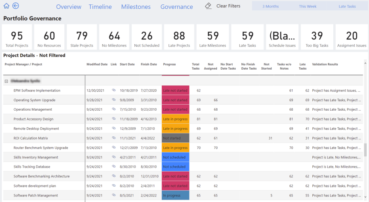Image resolution: width=369 pixels, height=202 pixels.
Task: Open link icon for EPM Software Implementation
Action: [114, 90]
